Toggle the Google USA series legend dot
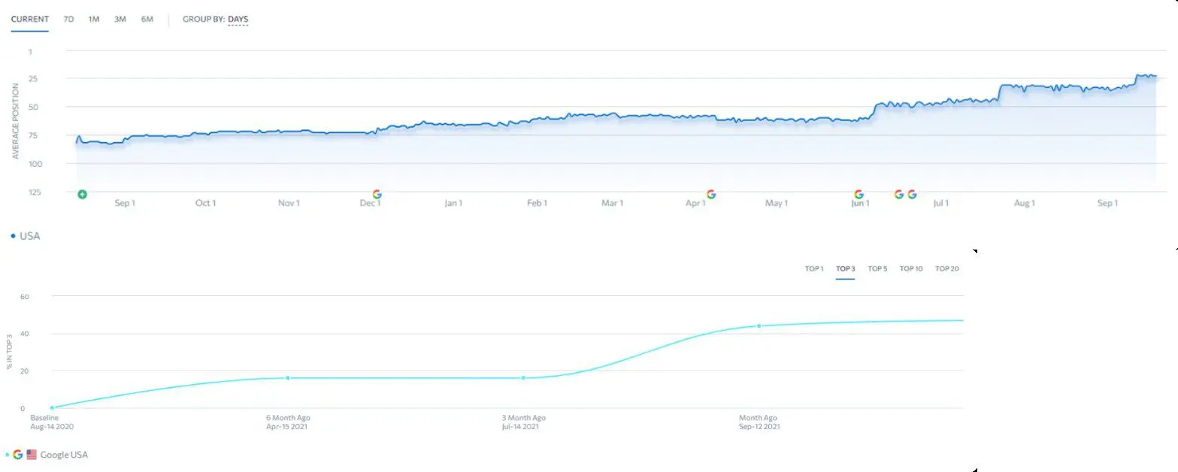 click(7, 455)
